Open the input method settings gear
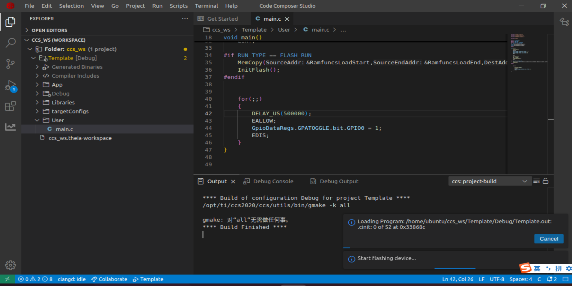The width and height of the screenshot is (572, 286). tap(569, 268)
